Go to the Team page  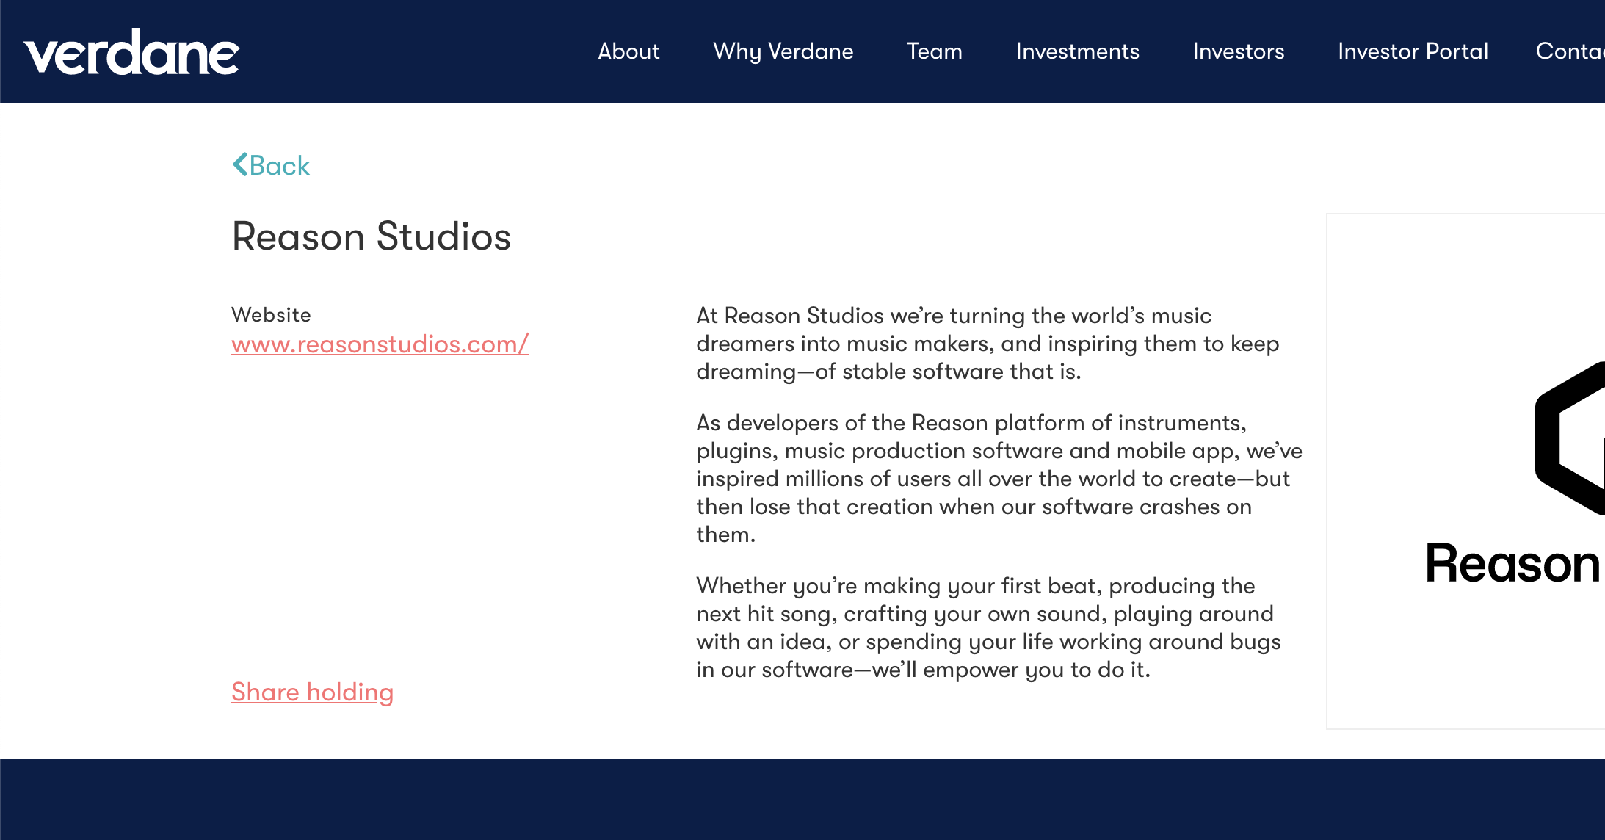[934, 51]
